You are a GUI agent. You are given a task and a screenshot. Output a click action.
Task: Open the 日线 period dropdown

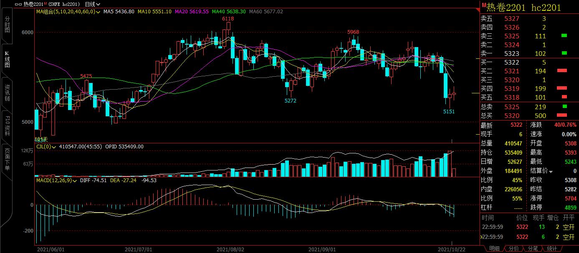(x=91, y=4)
